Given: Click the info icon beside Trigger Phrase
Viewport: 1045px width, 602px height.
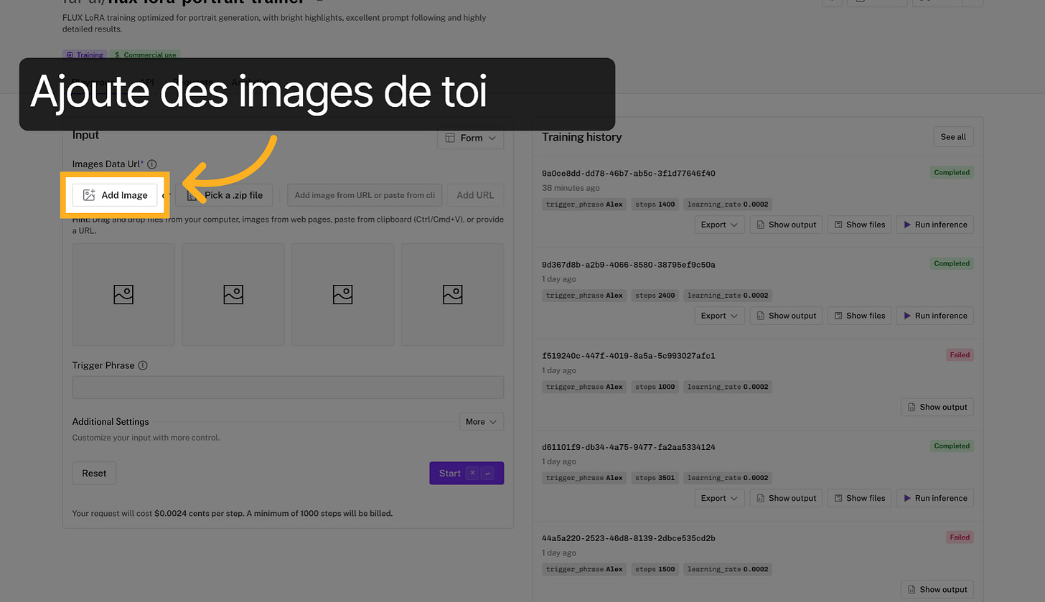Looking at the screenshot, I should [143, 365].
